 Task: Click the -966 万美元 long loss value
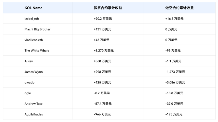[x=102, y=114]
